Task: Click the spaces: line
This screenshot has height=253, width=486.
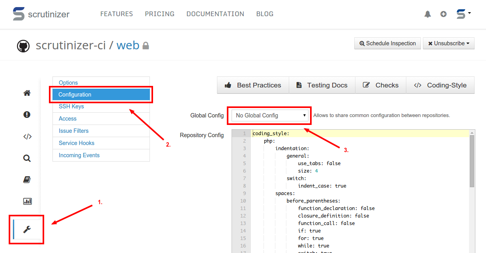Action: (x=285, y=193)
